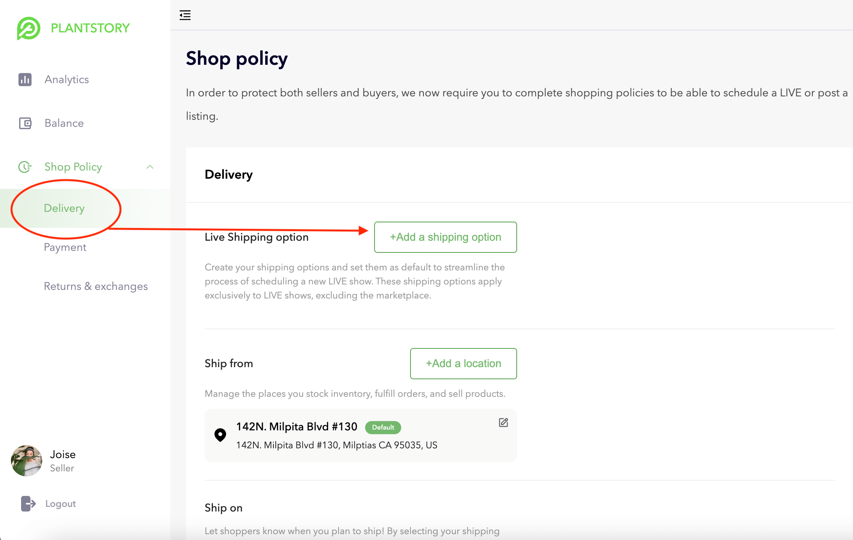This screenshot has height=540, width=853.
Task: Click the Analytics bar chart icon
Action: tap(25, 80)
